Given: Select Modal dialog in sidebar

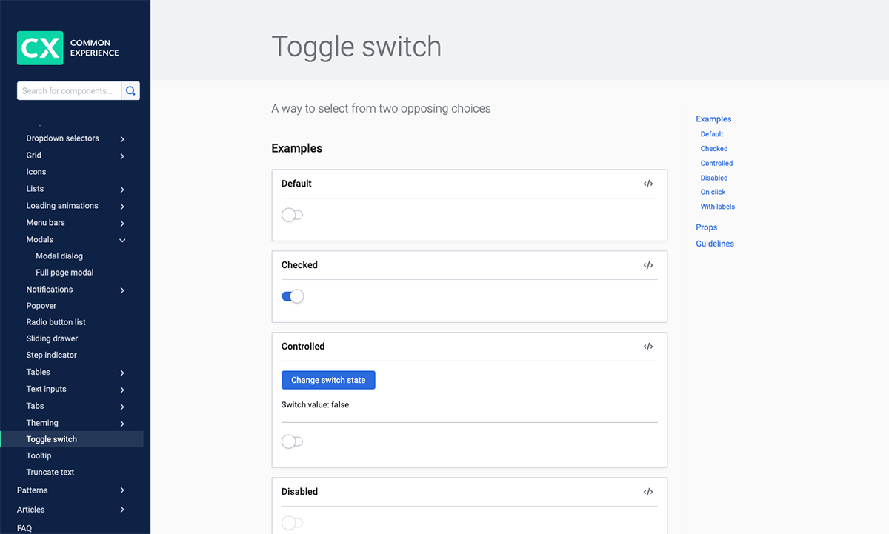Looking at the screenshot, I should (59, 256).
